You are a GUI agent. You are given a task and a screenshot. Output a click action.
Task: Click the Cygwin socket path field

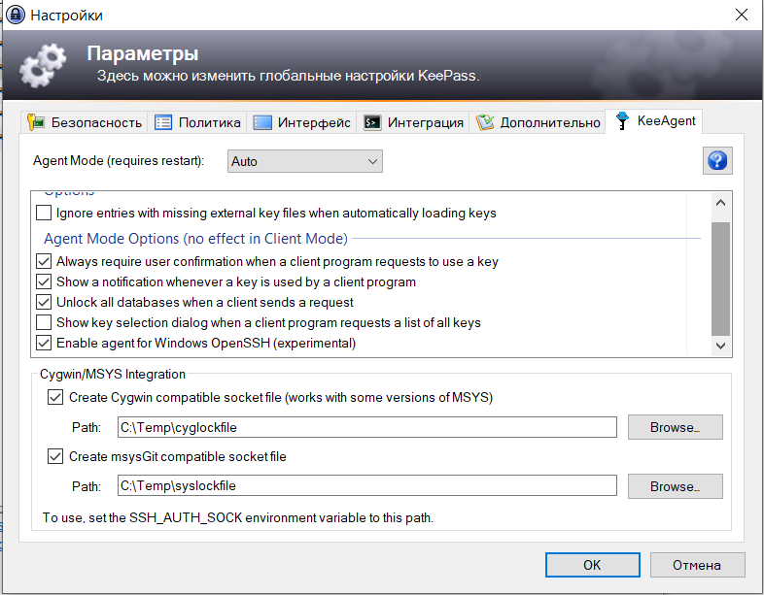click(x=366, y=427)
